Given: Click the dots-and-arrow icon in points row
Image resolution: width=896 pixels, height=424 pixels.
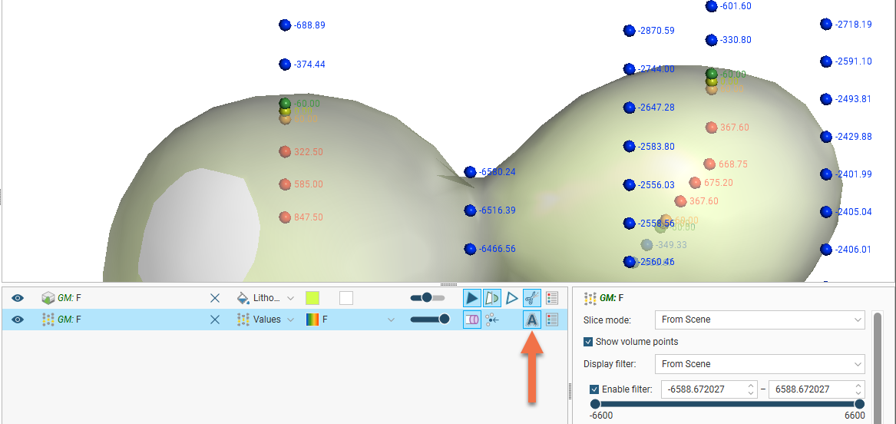Looking at the screenshot, I should pyautogui.click(x=492, y=320).
